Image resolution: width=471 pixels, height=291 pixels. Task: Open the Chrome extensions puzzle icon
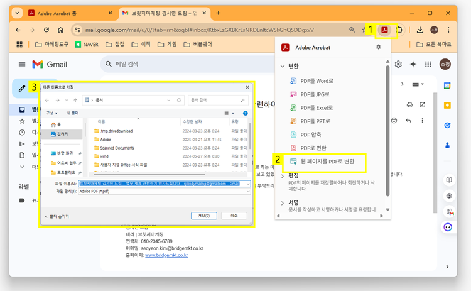399,30
